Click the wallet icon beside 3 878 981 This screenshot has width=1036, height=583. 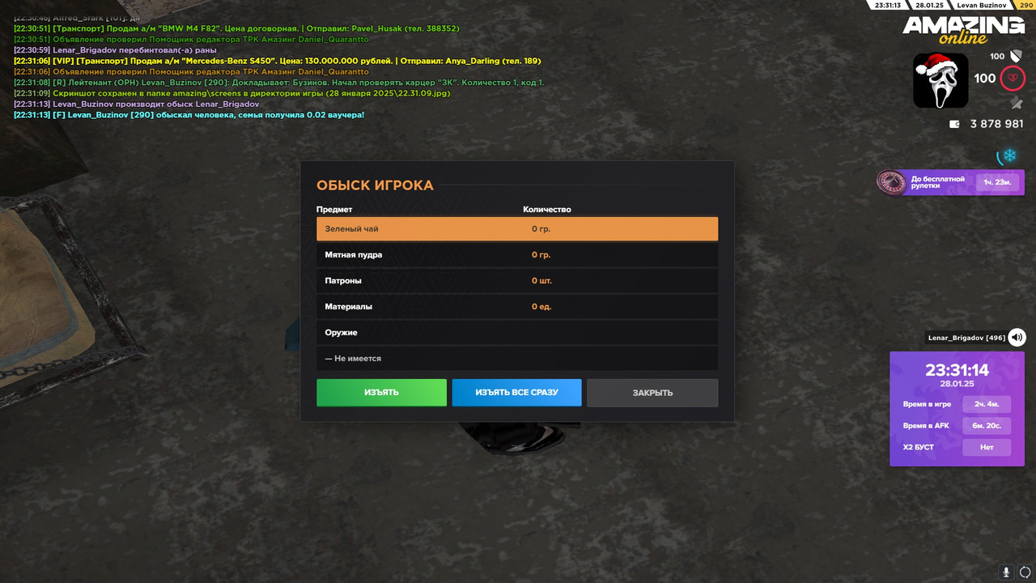(x=954, y=124)
